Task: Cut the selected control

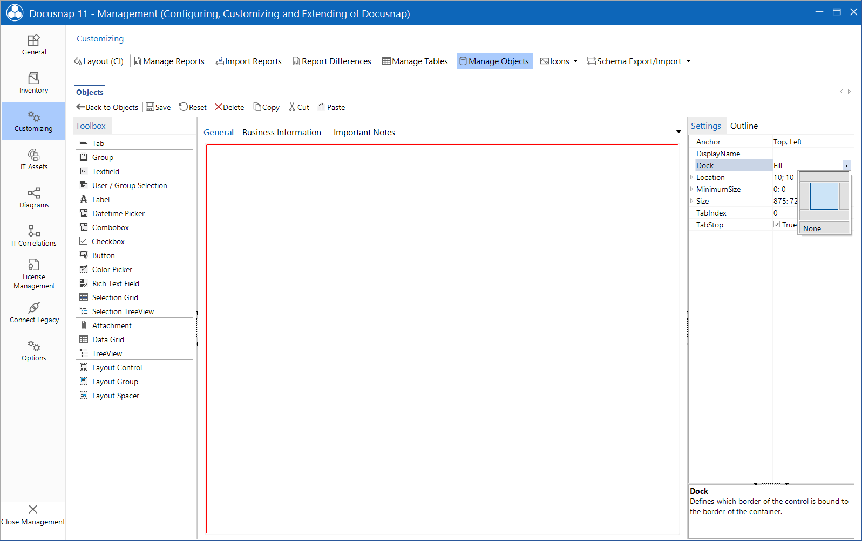Action: click(x=299, y=107)
